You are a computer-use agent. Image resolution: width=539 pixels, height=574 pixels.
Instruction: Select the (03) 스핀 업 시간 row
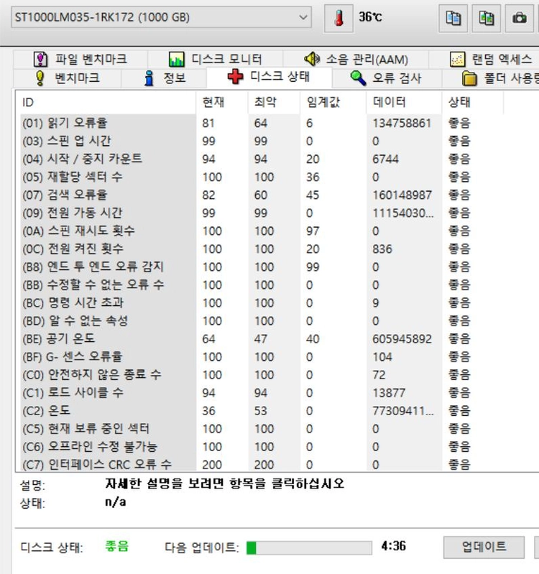click(260, 141)
